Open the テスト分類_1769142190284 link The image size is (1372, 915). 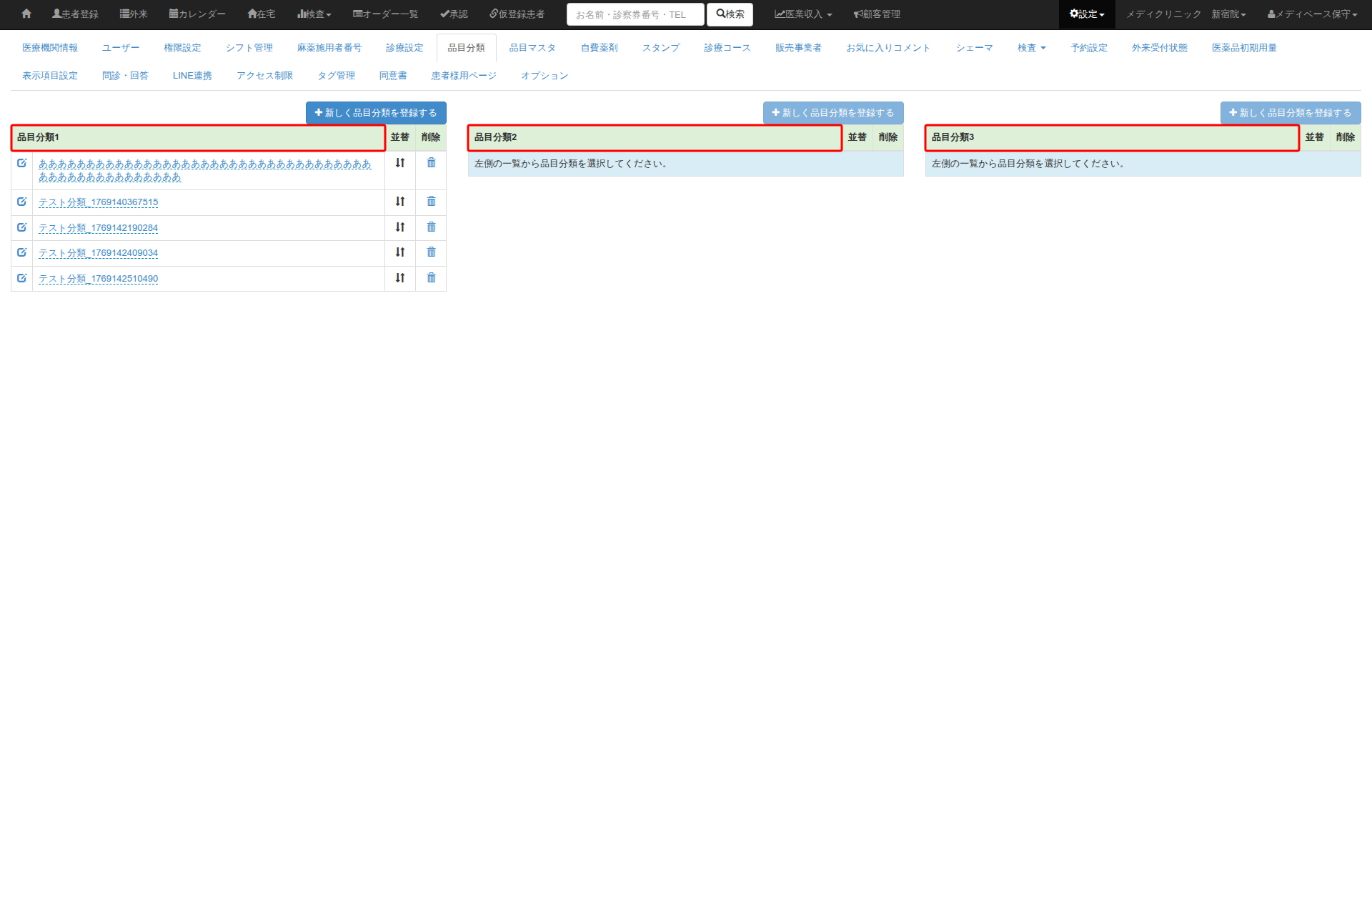click(99, 228)
